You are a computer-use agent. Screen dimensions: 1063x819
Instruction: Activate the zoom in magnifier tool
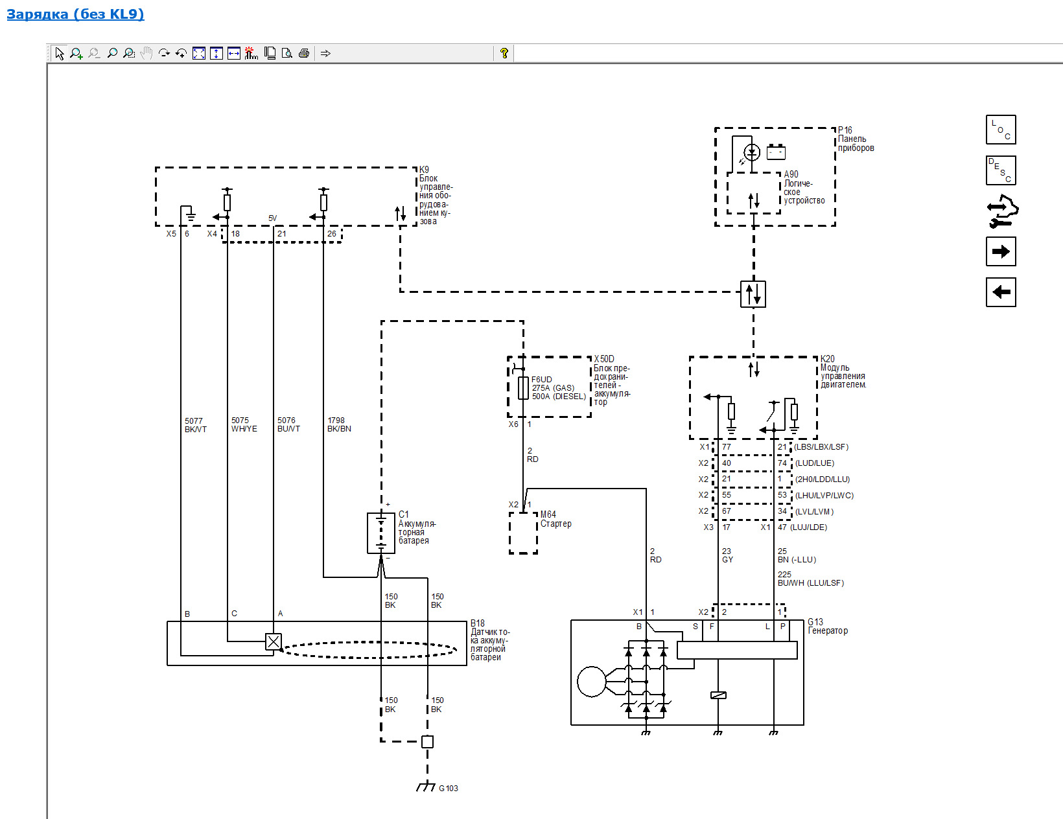click(x=76, y=53)
